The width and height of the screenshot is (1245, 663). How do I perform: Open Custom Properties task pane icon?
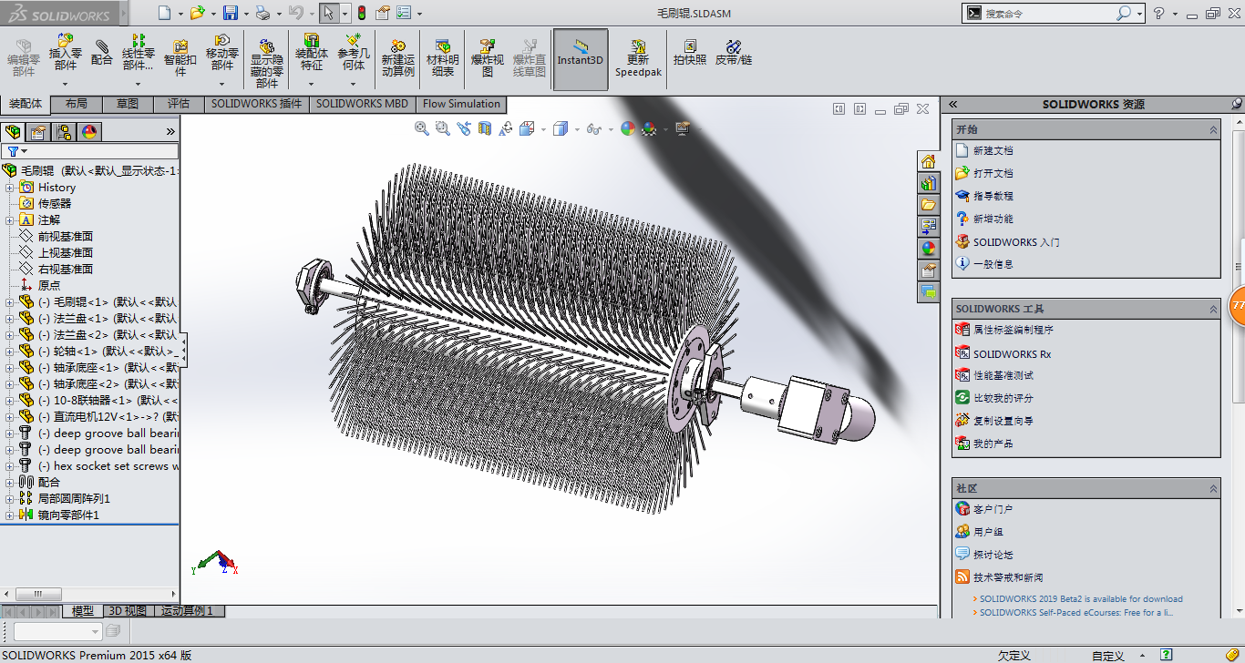click(x=928, y=270)
